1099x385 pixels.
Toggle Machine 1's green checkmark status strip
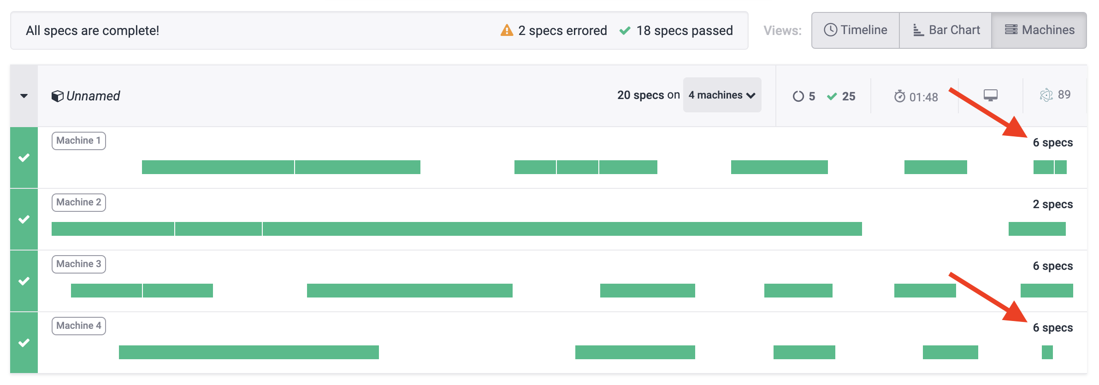coord(24,158)
